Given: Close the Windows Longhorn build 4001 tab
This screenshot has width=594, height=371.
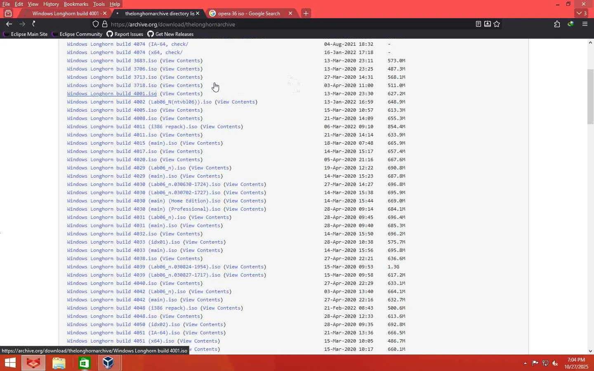Looking at the screenshot, I should [x=105, y=13].
